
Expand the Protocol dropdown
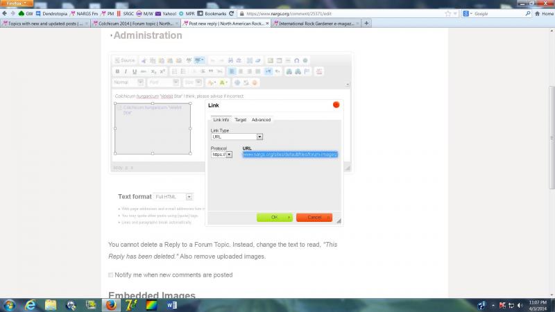[222, 155]
